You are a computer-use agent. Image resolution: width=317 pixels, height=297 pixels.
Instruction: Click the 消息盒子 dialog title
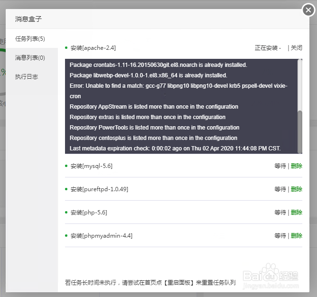(28, 19)
